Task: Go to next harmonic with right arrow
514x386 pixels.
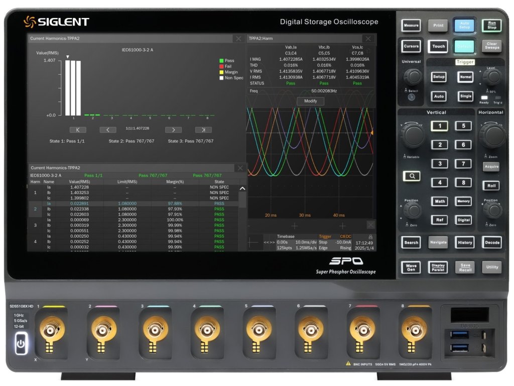Action: [173, 130]
